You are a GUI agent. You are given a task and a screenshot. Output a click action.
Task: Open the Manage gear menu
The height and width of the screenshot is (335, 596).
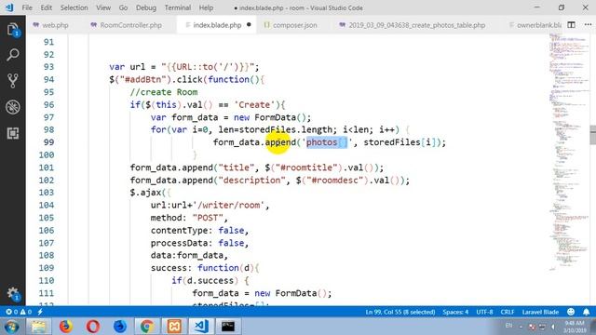pos(12,294)
